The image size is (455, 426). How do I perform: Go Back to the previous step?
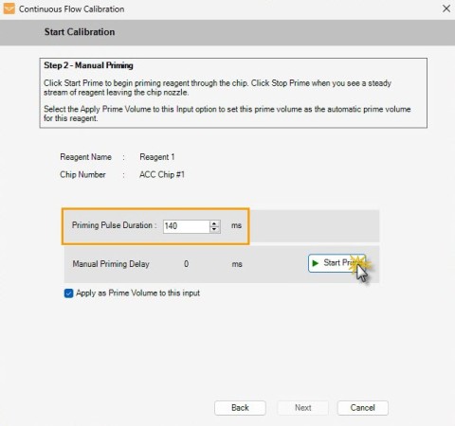tap(240, 408)
